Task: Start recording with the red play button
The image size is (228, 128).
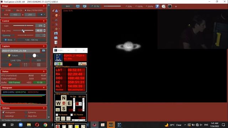Action: [10, 65]
